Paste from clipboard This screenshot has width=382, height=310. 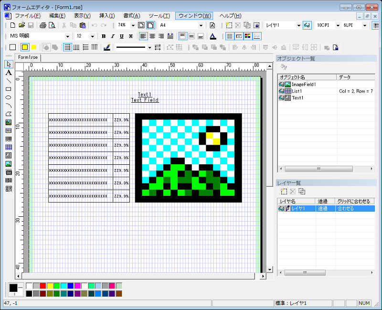pos(83,25)
